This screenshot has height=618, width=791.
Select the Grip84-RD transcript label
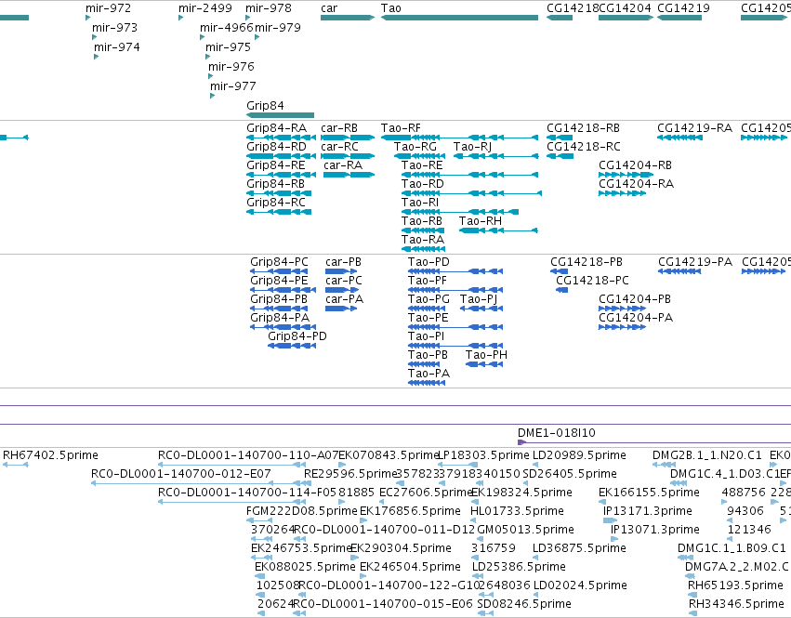276,146
